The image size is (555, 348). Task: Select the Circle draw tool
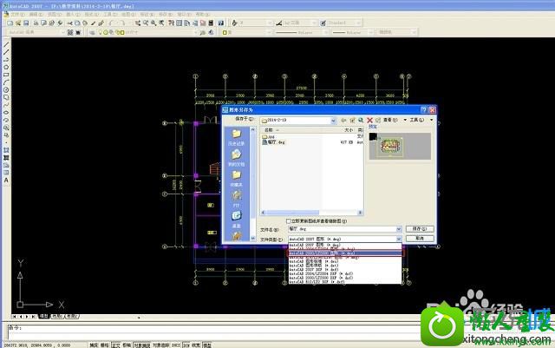pos(6,90)
